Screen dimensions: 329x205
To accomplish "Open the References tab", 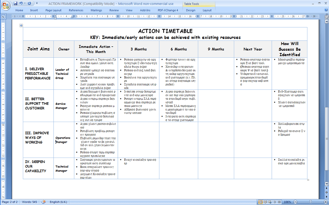I will coord(76,10).
